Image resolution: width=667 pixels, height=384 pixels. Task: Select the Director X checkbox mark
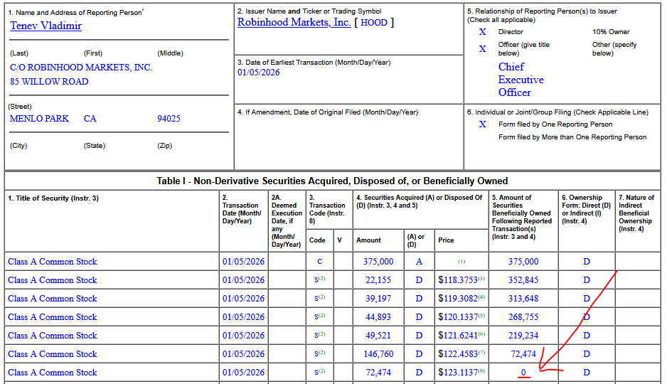[482, 32]
